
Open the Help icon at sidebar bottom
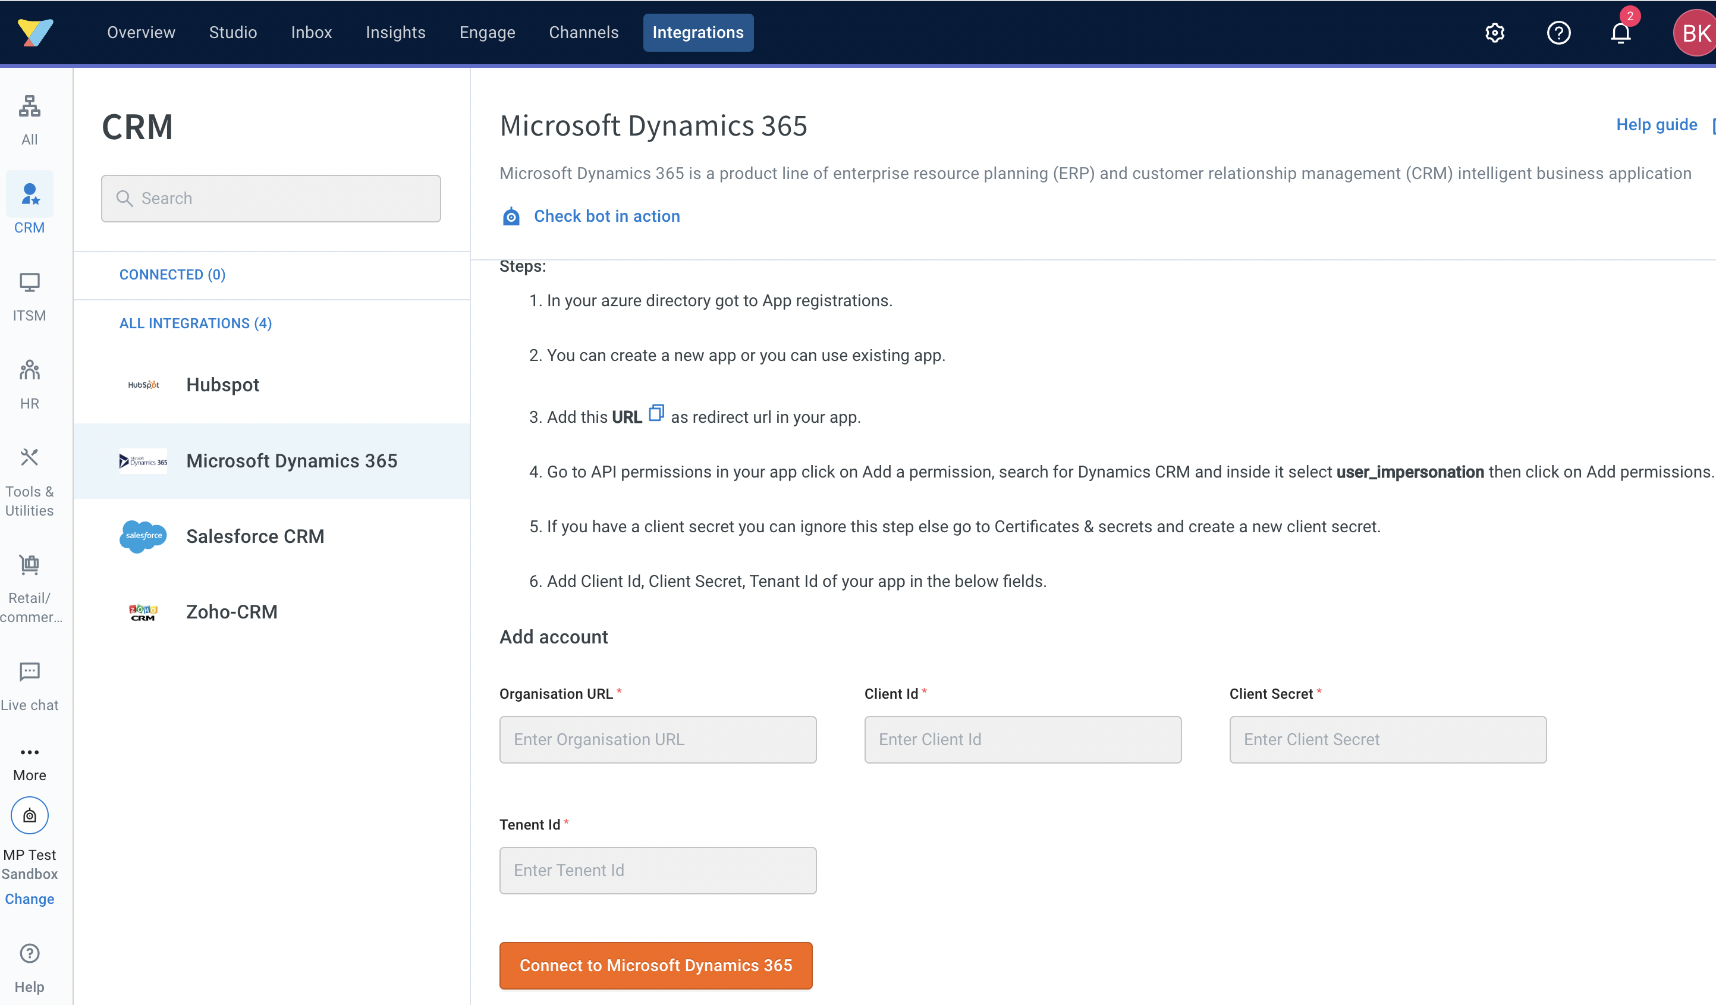pyautogui.click(x=29, y=953)
